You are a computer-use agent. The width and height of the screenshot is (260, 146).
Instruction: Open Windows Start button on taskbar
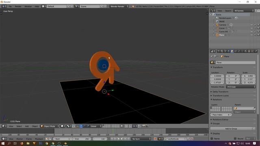coord(3,143)
